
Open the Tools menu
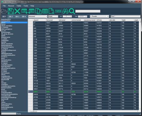tap(26, 6)
